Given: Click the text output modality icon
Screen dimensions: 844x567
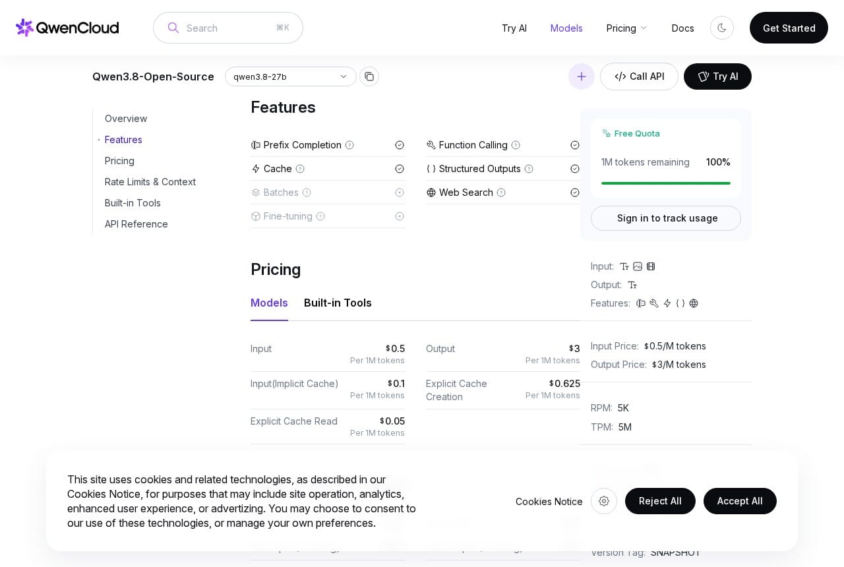Looking at the screenshot, I should click(x=632, y=285).
